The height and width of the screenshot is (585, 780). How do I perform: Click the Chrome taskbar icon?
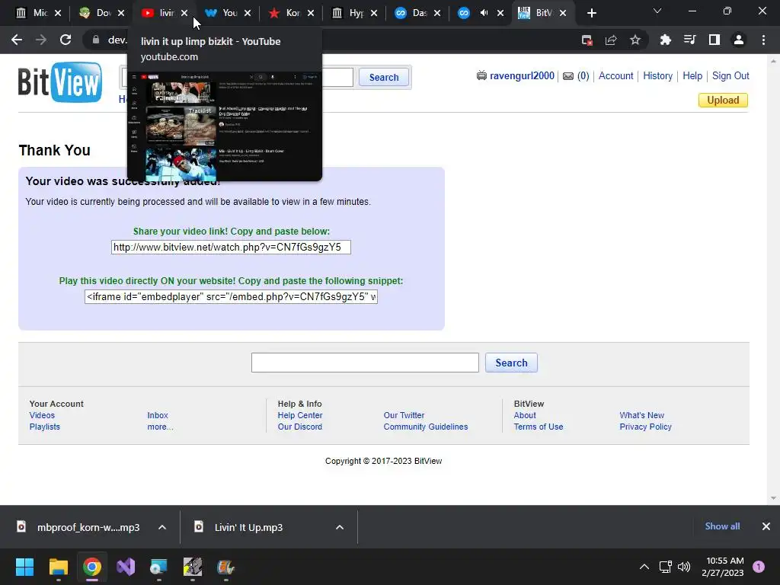pyautogui.click(x=92, y=567)
